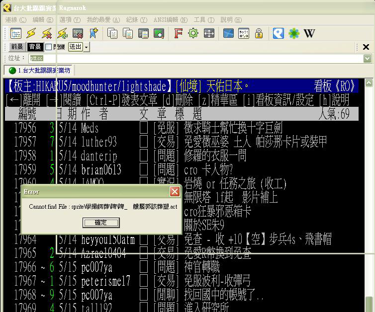Select post 17956 by Meds
The height and width of the screenshot is (312, 375).
(x=182, y=128)
